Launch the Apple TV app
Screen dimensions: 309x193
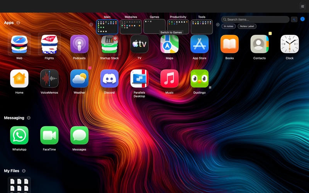point(139,44)
